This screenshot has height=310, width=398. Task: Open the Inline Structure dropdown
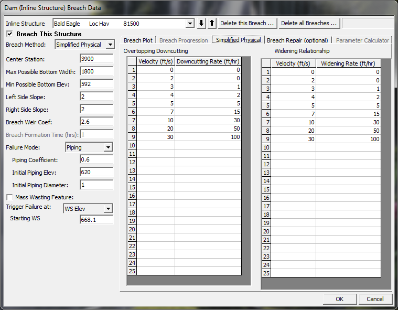190,24
